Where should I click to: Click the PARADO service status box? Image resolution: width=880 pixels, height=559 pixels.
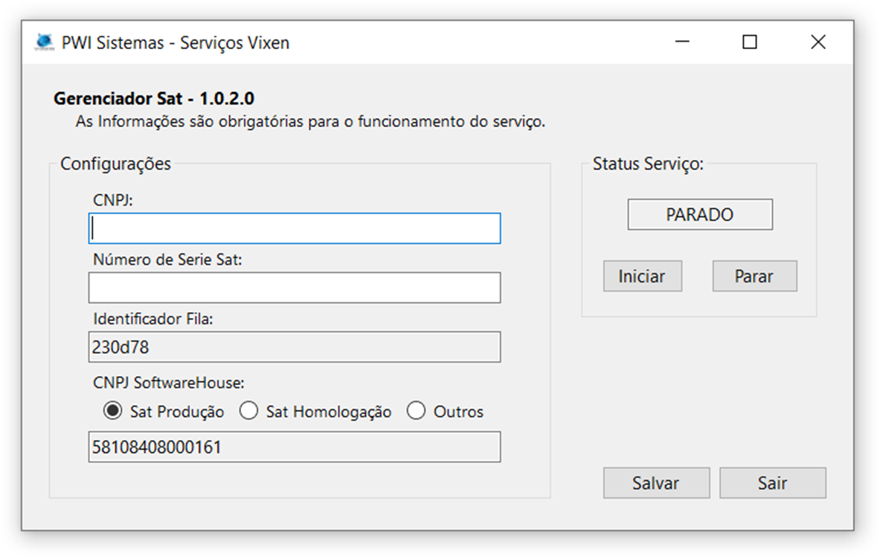pyautogui.click(x=699, y=215)
